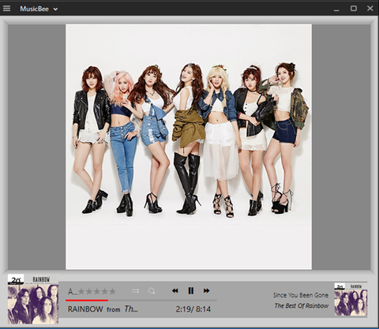Skip to previous track

(x=175, y=290)
